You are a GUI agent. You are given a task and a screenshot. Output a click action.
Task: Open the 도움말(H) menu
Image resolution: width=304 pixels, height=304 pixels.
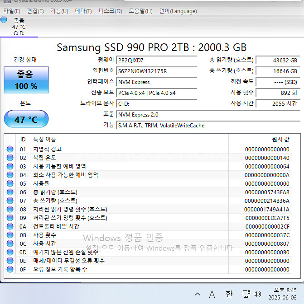click(x=140, y=11)
